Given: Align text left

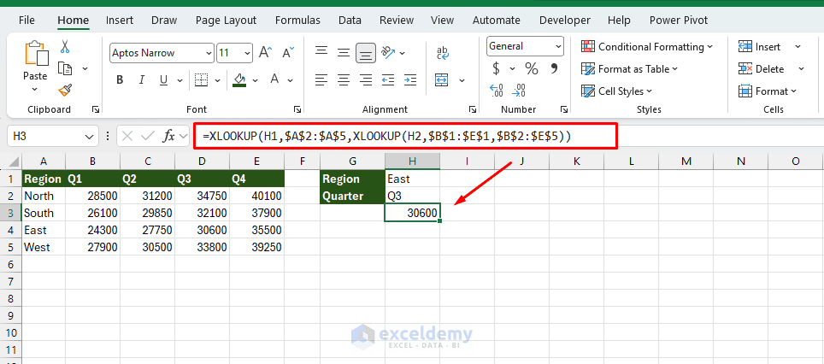Looking at the screenshot, I should tap(321, 79).
